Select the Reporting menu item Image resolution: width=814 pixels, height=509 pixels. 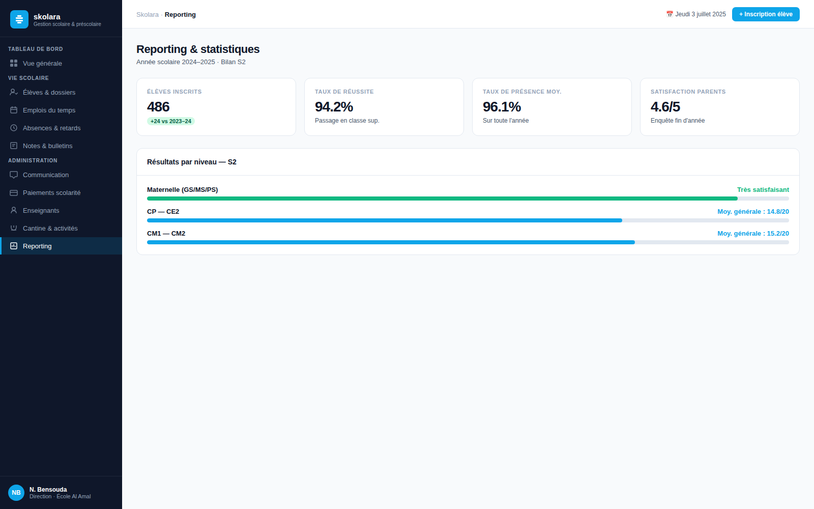(x=61, y=246)
